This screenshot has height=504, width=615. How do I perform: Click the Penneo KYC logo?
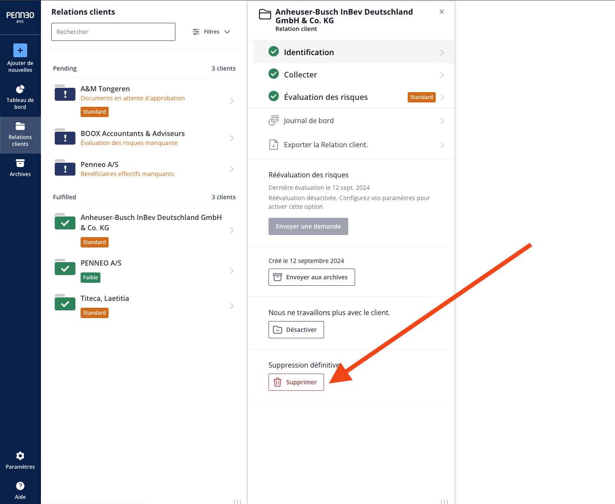20,17
